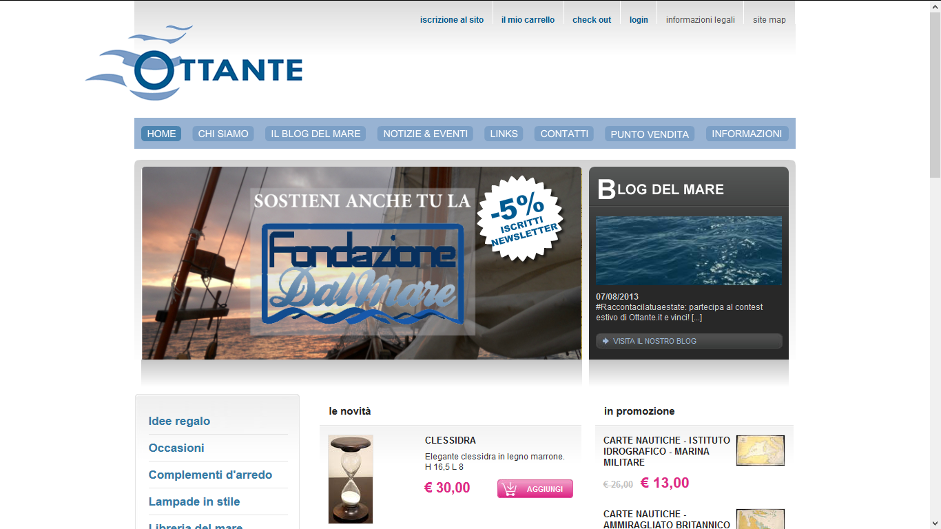Open PUNTO VENDITA menu item
The height and width of the screenshot is (529, 941).
[x=650, y=134]
